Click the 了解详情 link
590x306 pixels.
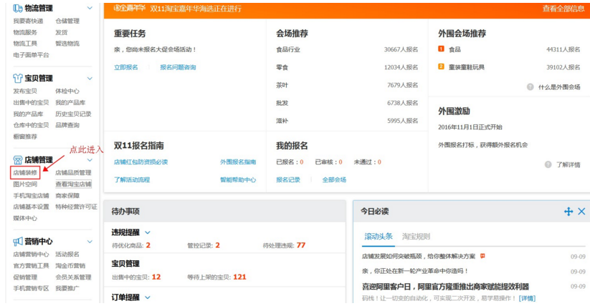pyautogui.click(x=568, y=164)
